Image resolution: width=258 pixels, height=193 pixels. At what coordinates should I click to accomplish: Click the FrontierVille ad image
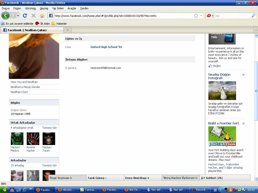222,136
